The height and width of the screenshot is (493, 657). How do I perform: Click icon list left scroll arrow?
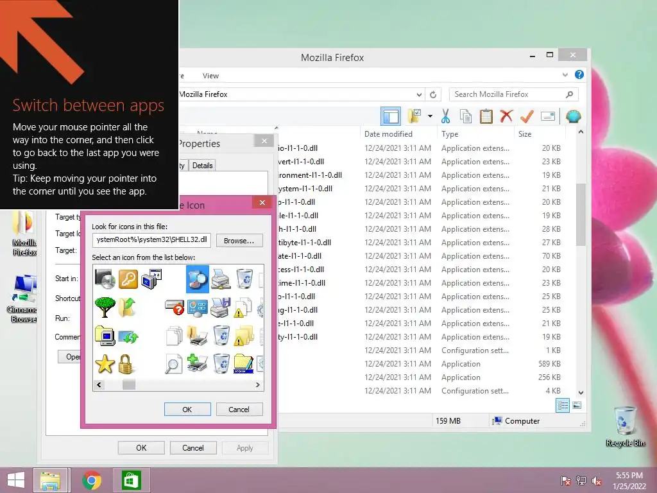[99, 385]
